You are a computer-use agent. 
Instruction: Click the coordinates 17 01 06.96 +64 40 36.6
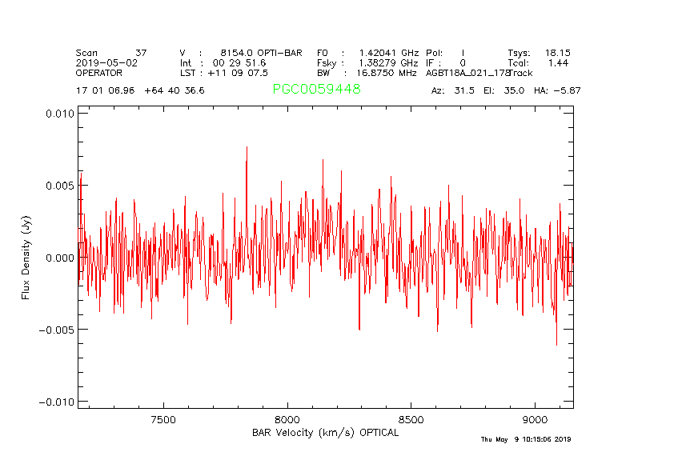140,90
